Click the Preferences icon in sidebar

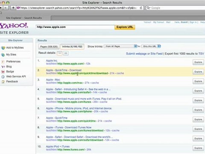point(3,62)
